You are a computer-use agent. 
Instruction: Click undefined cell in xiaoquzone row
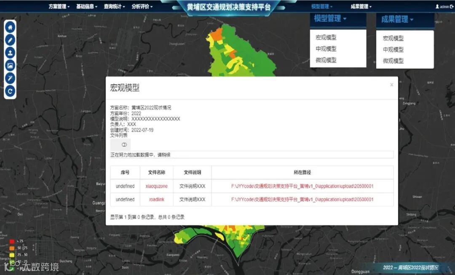(125, 186)
